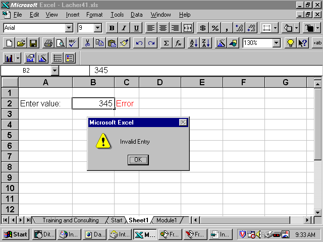
Task: Open the Drawing toolbar icon
Action: pos(233,43)
